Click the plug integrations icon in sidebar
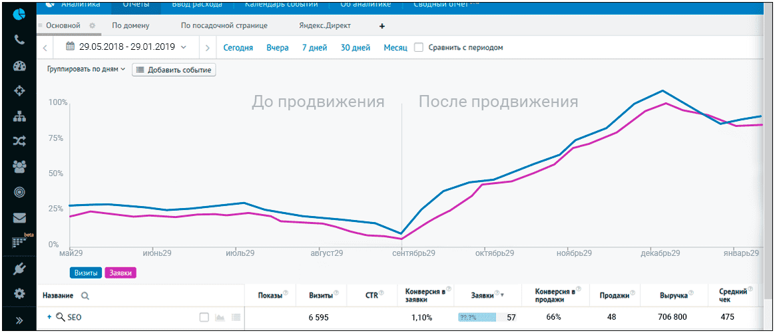 (19, 269)
